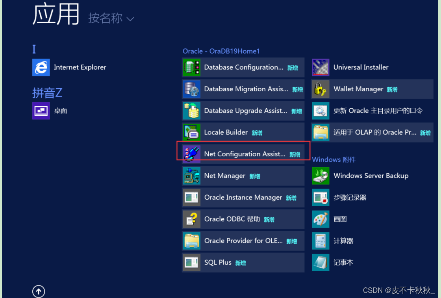Open 画图 paint icon

pyautogui.click(x=321, y=219)
